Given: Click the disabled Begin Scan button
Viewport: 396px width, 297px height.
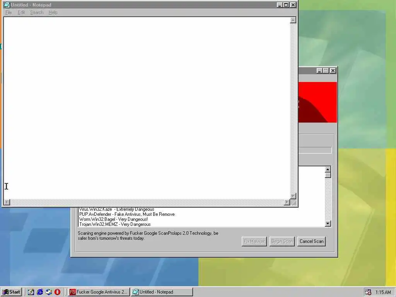Looking at the screenshot, I should 282,241.
